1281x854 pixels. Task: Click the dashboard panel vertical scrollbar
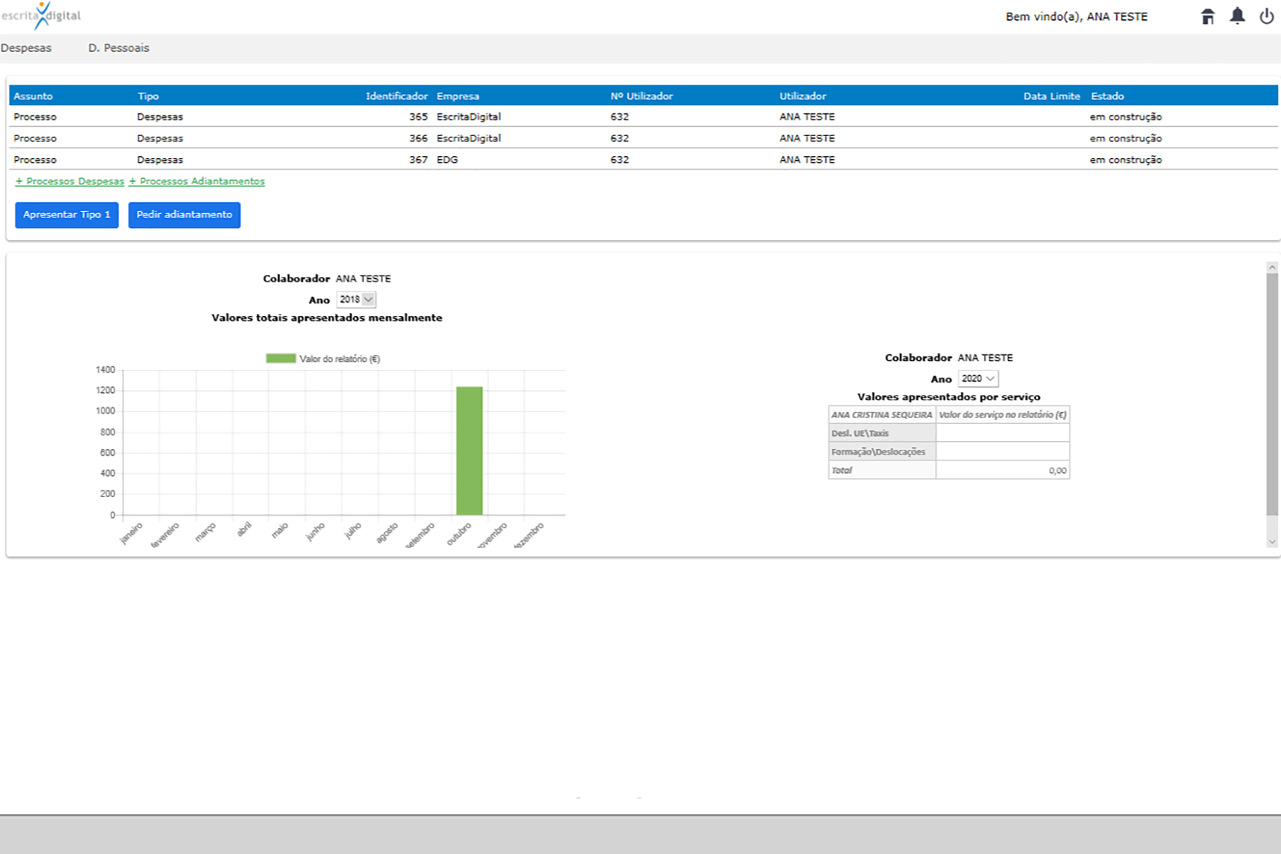(1272, 394)
